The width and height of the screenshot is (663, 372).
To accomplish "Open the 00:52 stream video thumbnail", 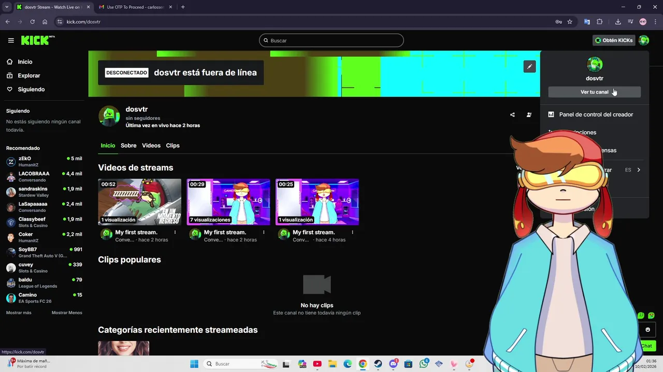I will pos(140,202).
